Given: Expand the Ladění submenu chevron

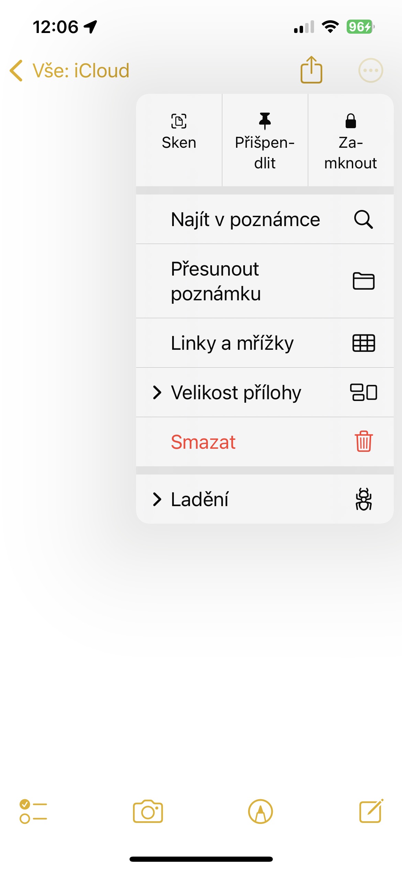Looking at the screenshot, I should tap(157, 499).
